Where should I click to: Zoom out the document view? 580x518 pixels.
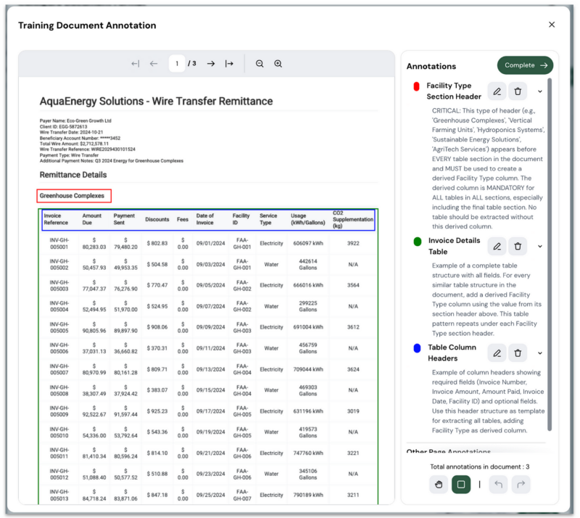[x=260, y=64]
